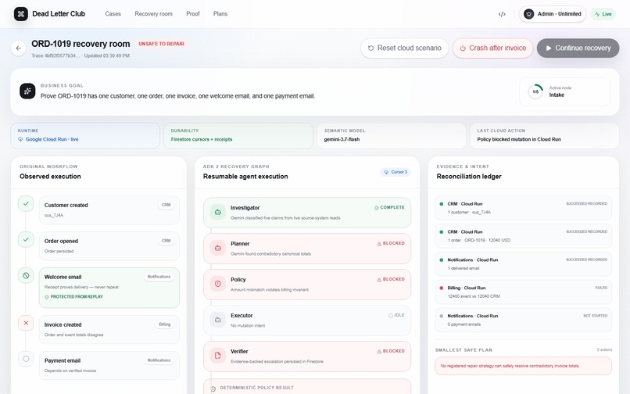Click the Planner agent robot icon

pyautogui.click(x=218, y=248)
